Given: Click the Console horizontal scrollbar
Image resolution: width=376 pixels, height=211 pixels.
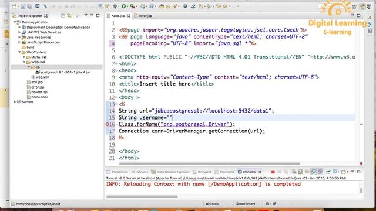Looking at the screenshot, I should coord(142,197).
